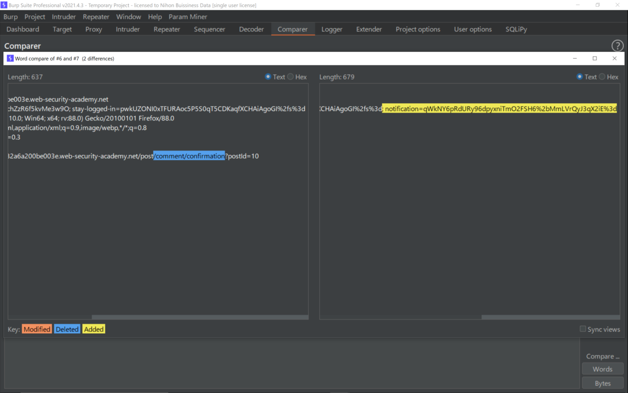Click the Length: 679 label
The image size is (628, 393).
337,77
